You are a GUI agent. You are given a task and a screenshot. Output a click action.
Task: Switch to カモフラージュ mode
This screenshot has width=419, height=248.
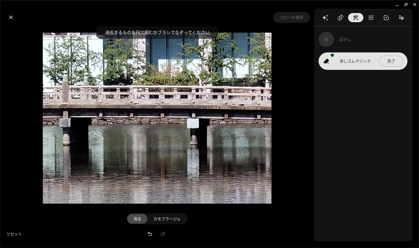167,219
